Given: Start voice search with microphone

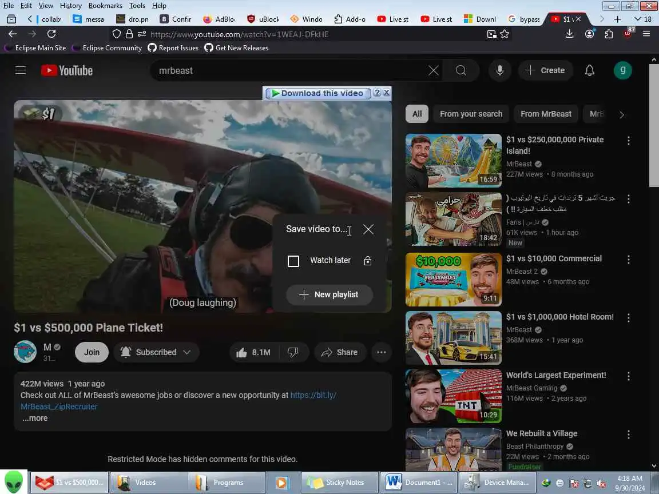Looking at the screenshot, I should click(500, 70).
